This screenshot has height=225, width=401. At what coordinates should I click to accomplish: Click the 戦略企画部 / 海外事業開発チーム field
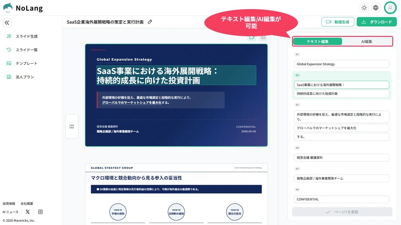(341, 178)
